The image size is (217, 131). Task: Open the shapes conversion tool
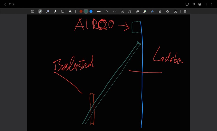(167, 11)
